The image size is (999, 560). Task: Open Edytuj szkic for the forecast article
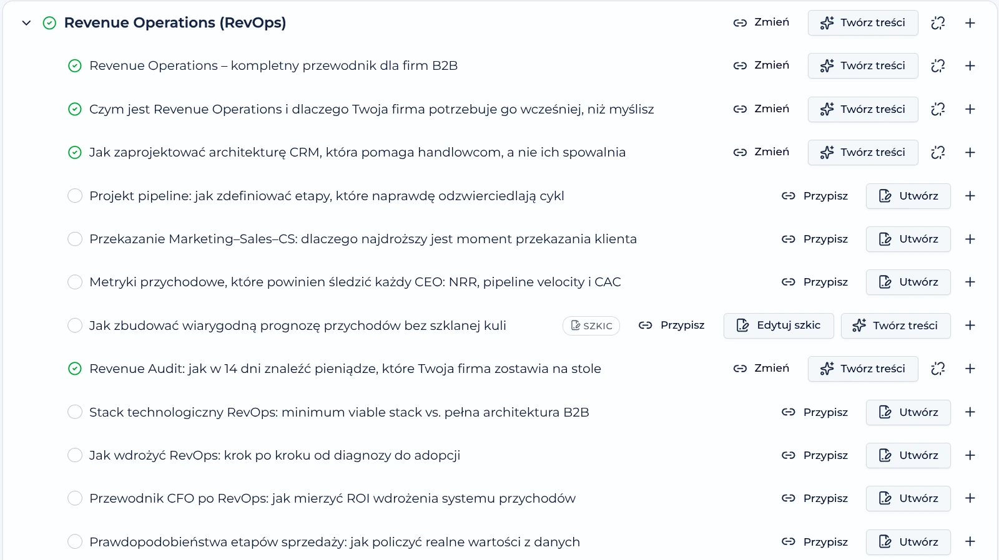(779, 326)
